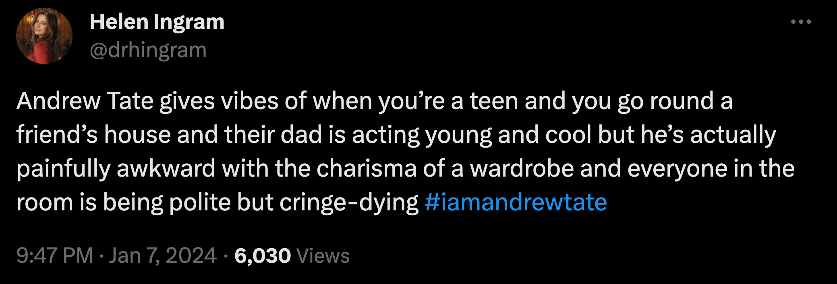
Task: Click the Views label
Action: pyautogui.click(x=323, y=256)
